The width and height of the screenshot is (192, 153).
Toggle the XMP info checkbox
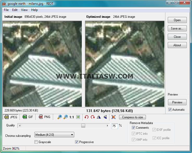133,139
